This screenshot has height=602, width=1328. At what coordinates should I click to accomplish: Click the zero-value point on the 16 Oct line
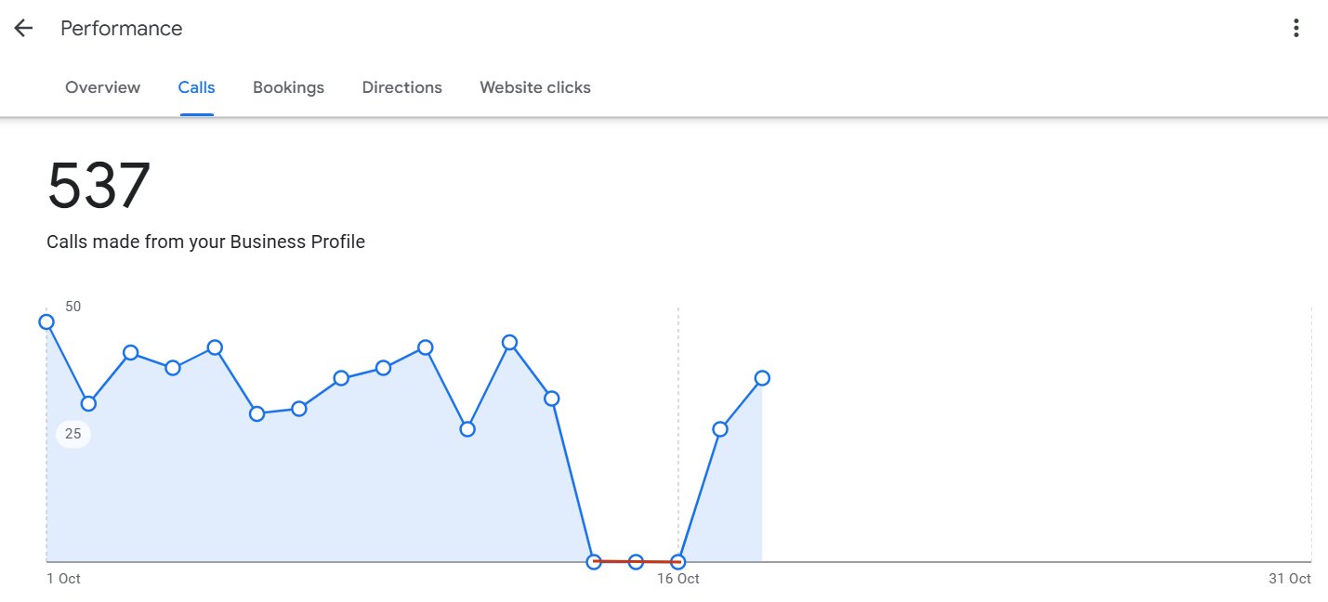pos(678,562)
